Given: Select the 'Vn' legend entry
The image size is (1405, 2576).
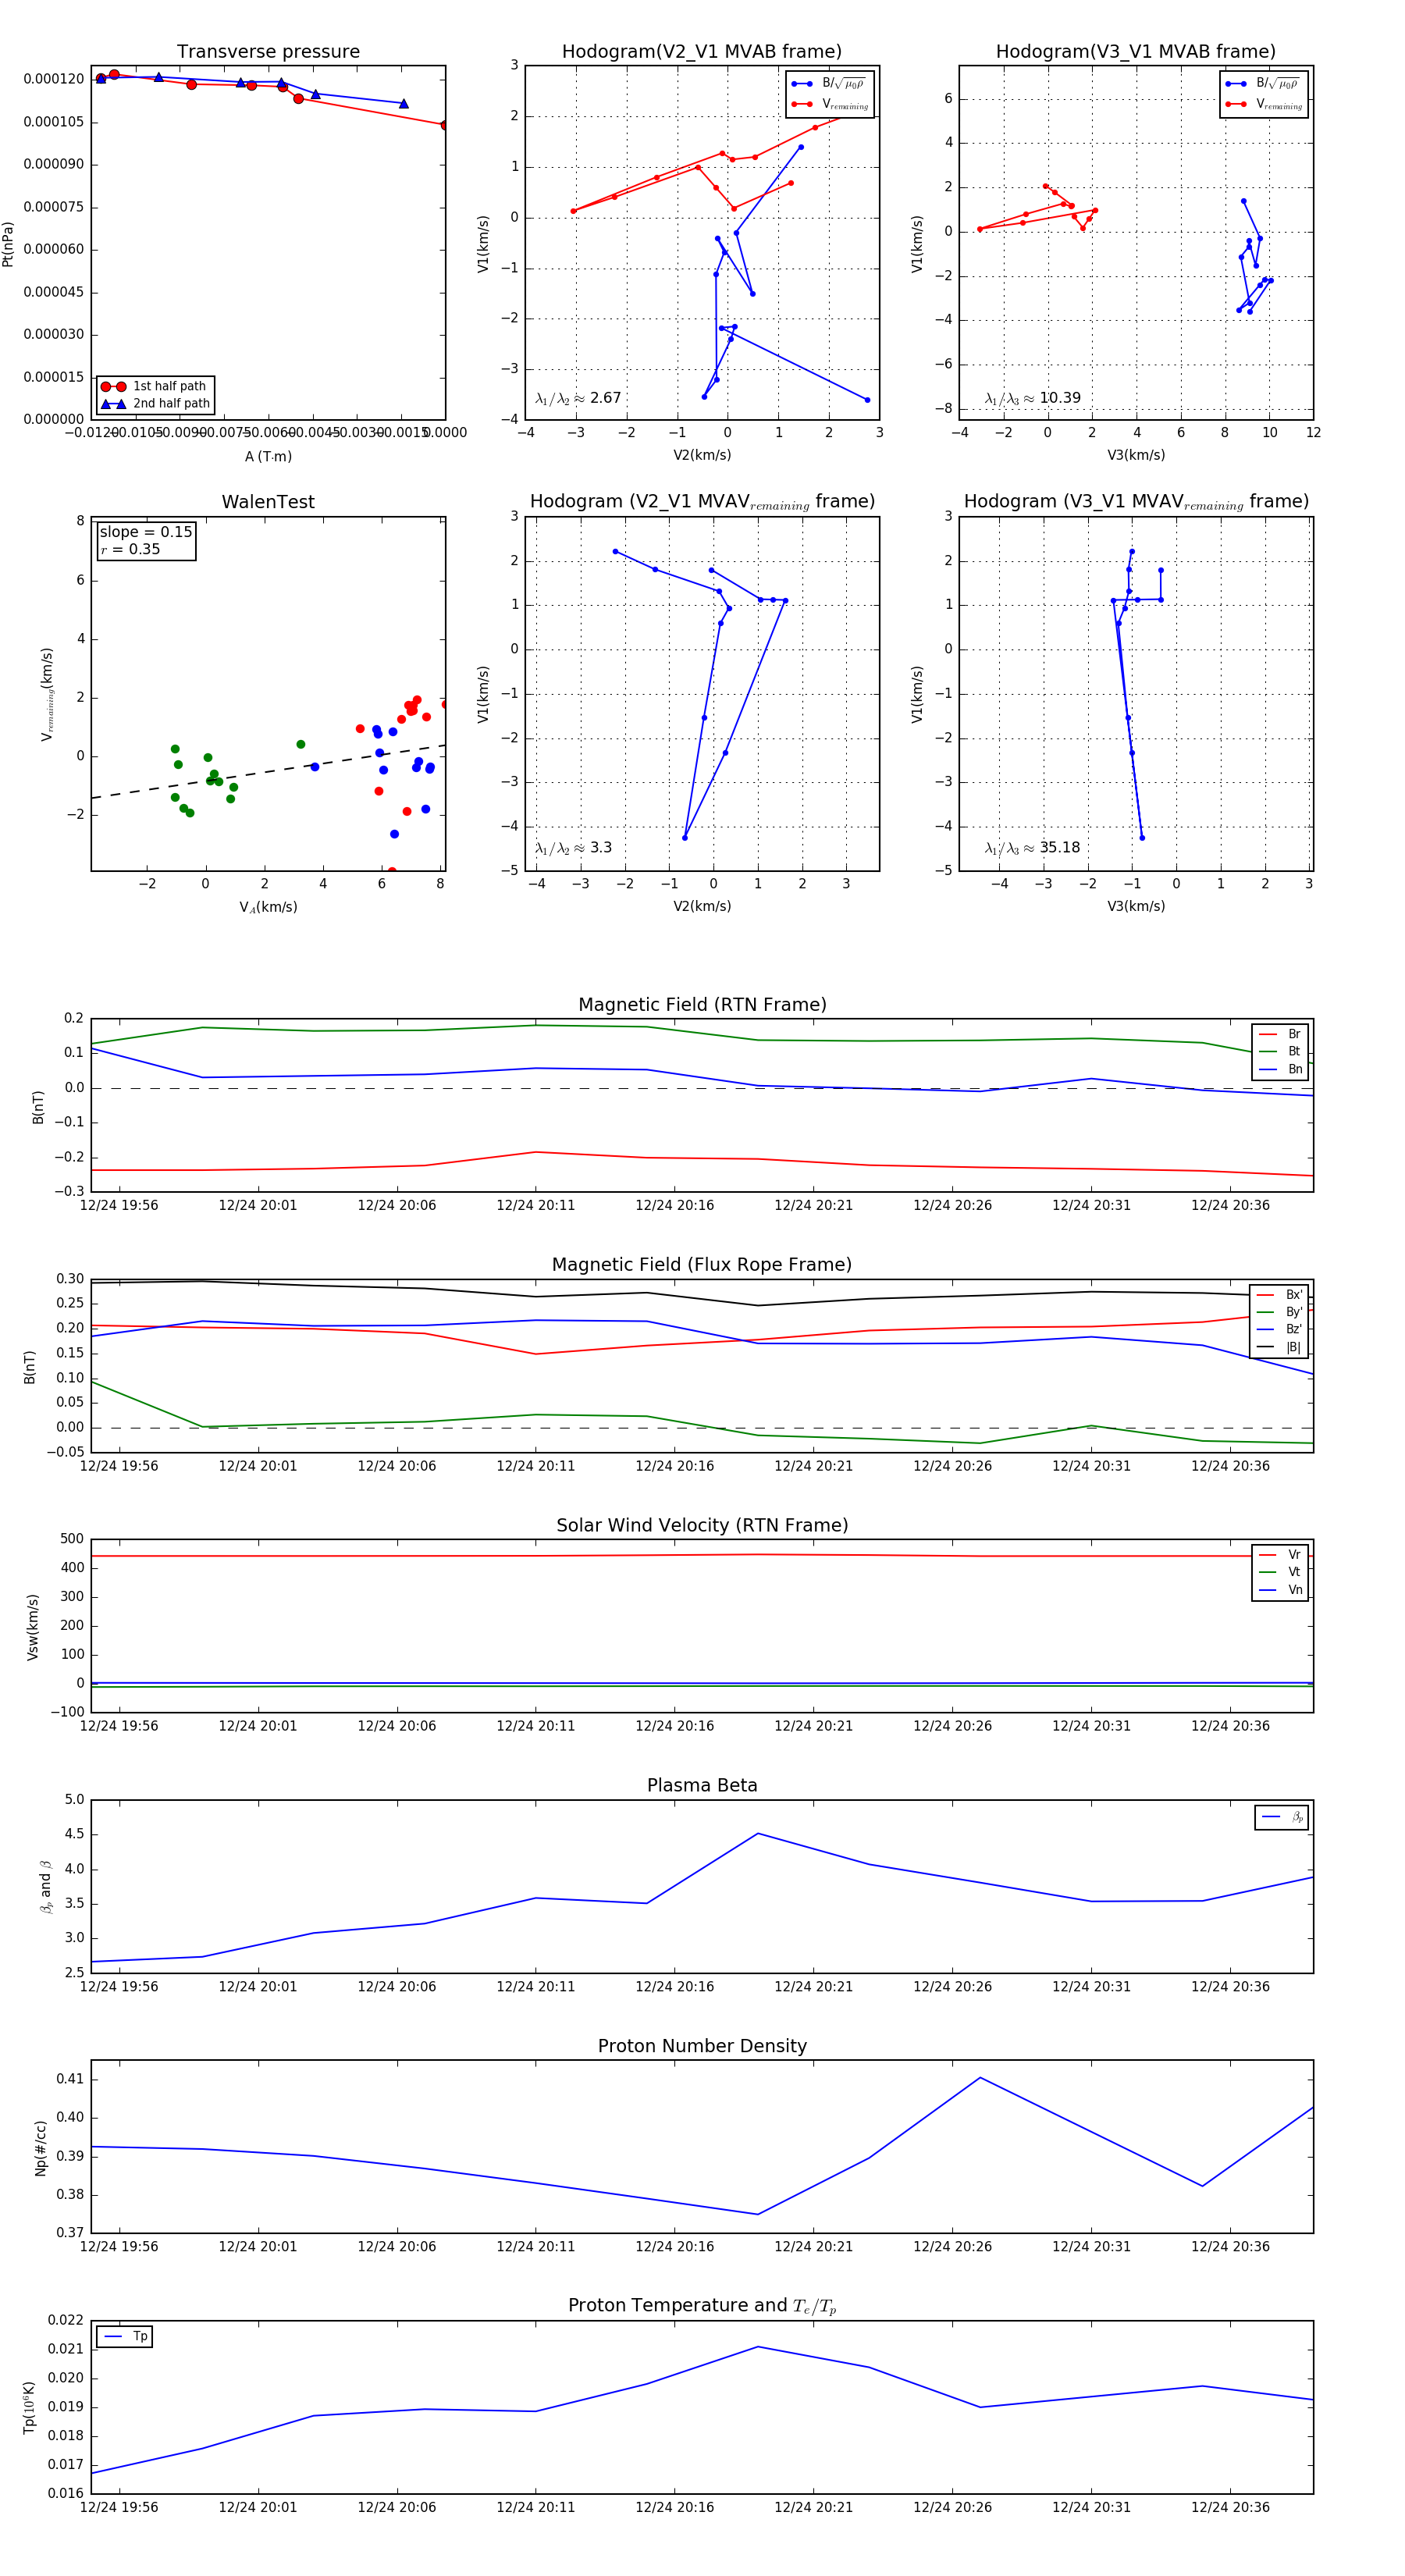Looking at the screenshot, I should pyautogui.click(x=1280, y=1590).
